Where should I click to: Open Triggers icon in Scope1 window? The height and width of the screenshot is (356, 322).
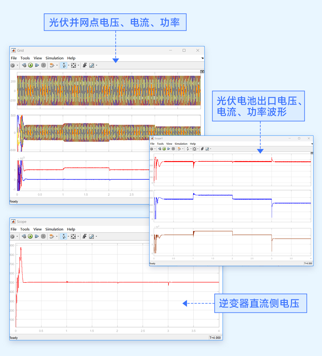[202, 149]
